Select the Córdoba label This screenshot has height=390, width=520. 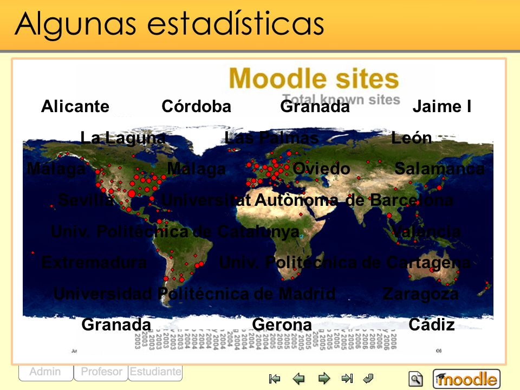[x=196, y=107]
